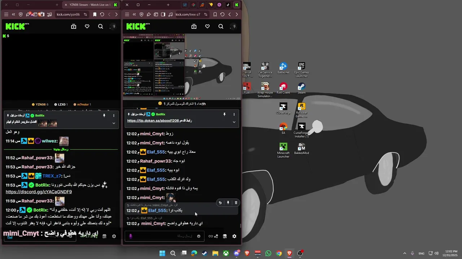Bookmark the kick.com/trex-z7 page

click(215, 14)
